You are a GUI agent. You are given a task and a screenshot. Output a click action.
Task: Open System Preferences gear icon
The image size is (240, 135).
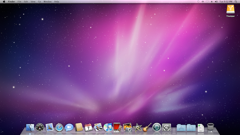coord(166,127)
